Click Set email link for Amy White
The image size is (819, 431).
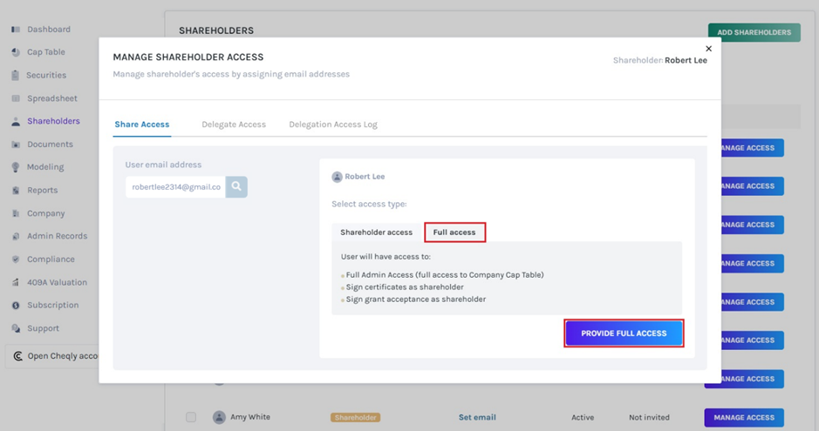(x=477, y=417)
